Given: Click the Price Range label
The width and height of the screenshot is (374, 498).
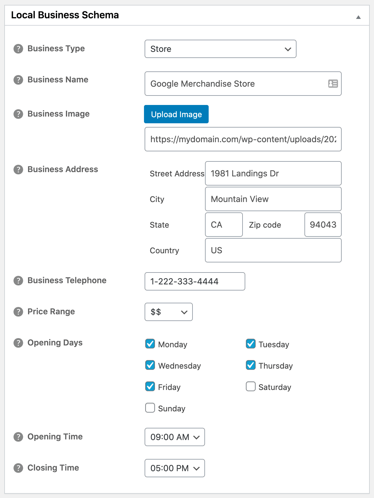Looking at the screenshot, I should pos(51,312).
